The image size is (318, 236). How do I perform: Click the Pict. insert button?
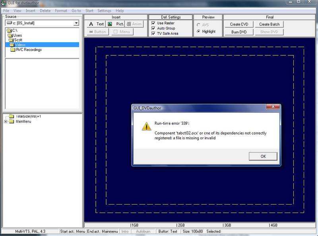click(x=115, y=24)
